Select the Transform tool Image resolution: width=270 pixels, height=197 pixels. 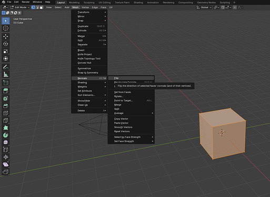pos(6,59)
